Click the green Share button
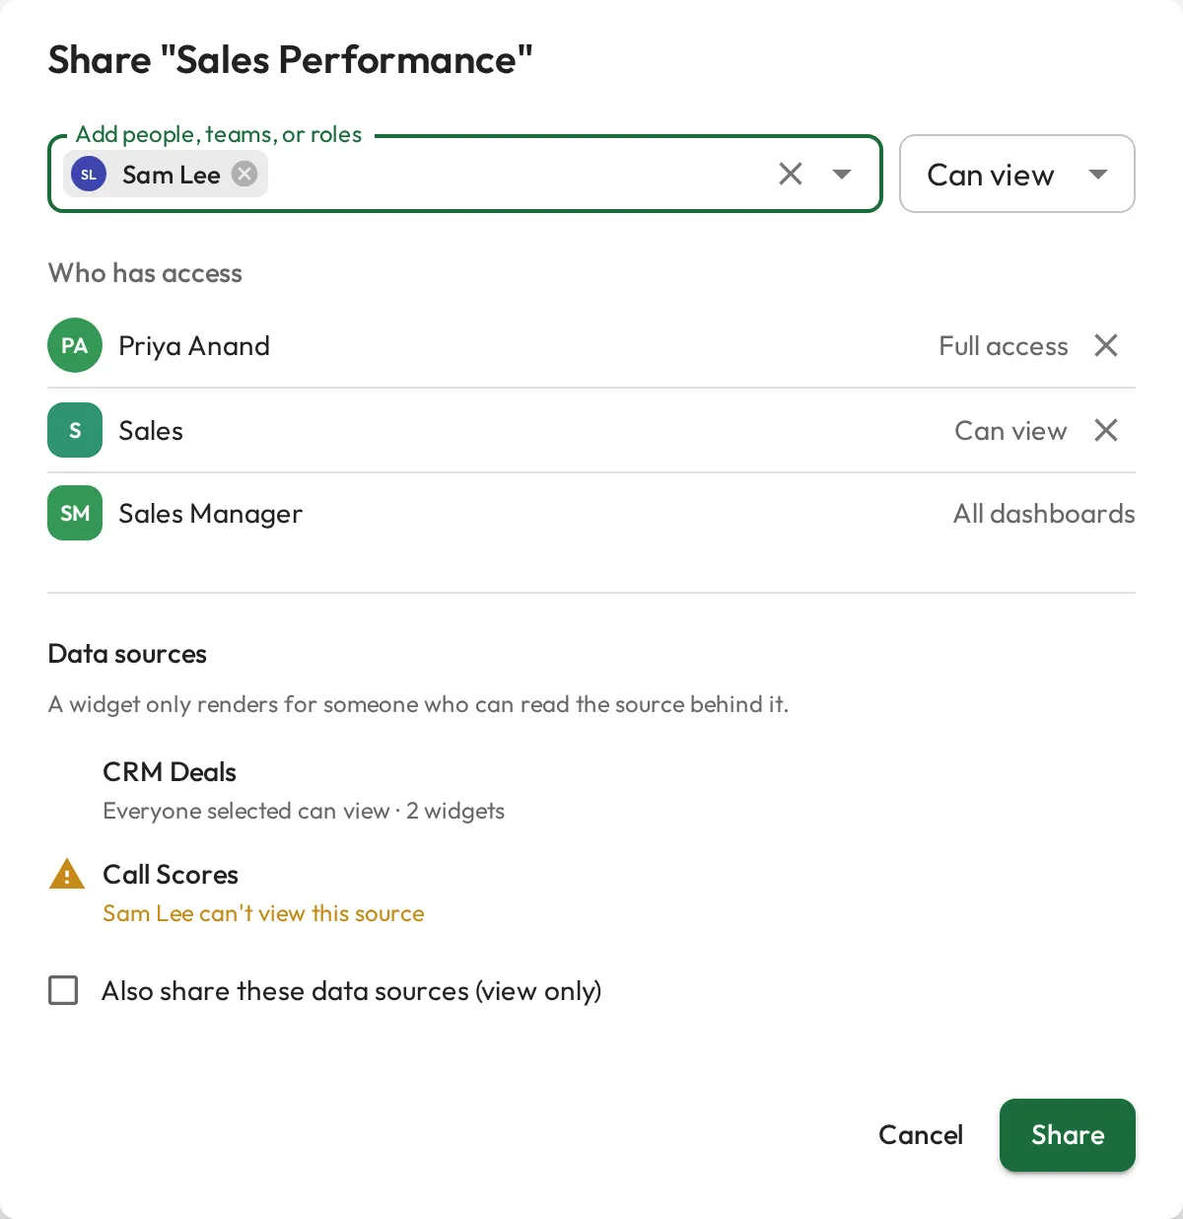This screenshot has height=1219, width=1183. coord(1068,1135)
